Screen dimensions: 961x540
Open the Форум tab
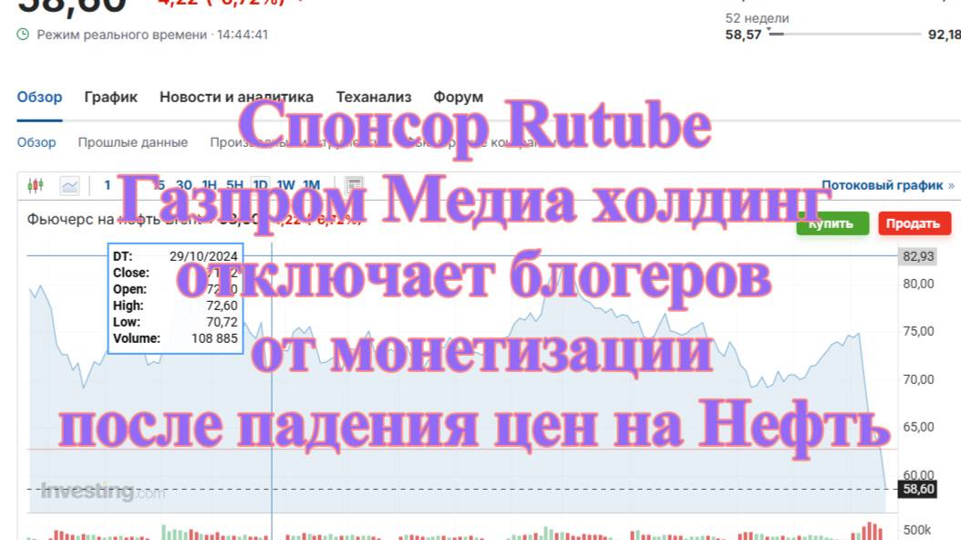click(x=459, y=97)
